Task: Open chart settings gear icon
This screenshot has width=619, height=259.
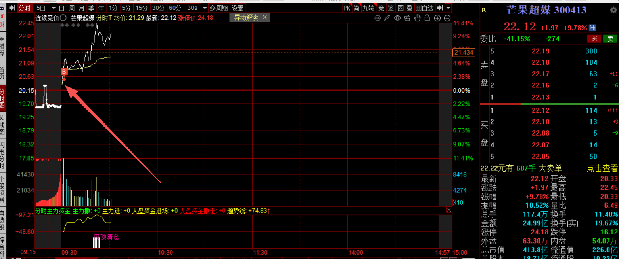Action: pos(377,18)
